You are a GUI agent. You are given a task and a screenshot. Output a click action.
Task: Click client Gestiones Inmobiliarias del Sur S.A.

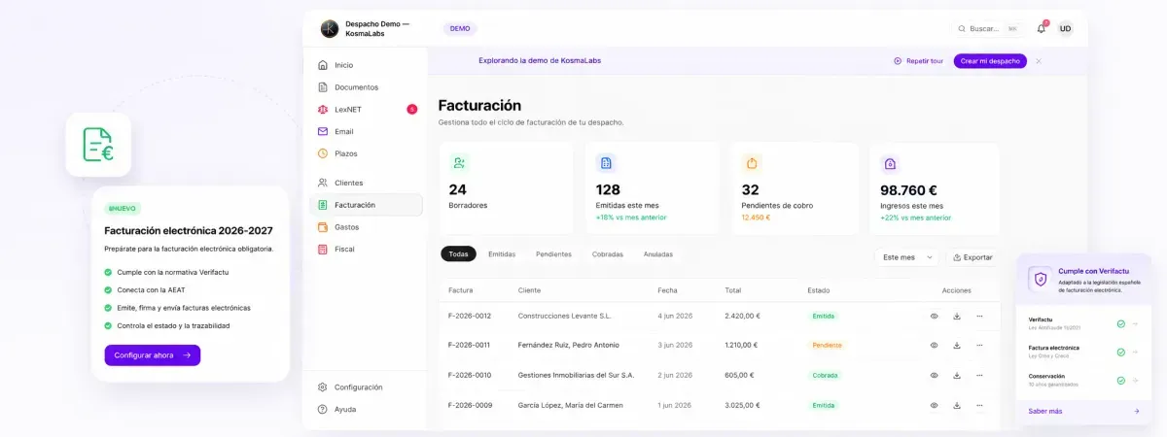(577, 375)
